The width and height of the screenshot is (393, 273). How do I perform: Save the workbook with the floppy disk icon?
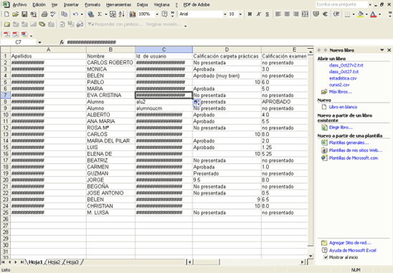24,14
